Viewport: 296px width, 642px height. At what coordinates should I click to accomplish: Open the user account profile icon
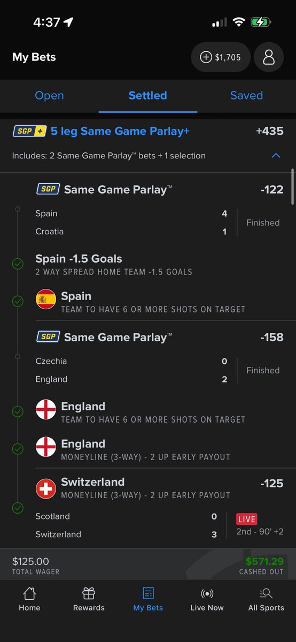click(x=269, y=57)
